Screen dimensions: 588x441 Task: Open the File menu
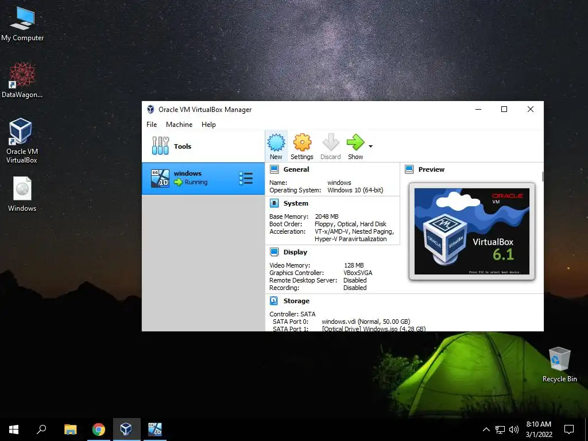(152, 125)
